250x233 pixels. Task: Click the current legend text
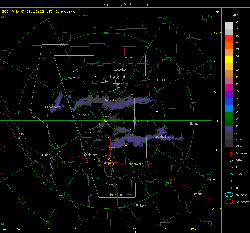(x=241, y=195)
